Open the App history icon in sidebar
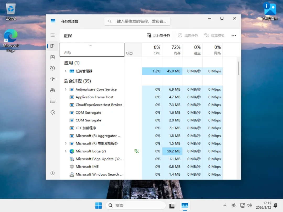 pyautogui.click(x=52, y=68)
